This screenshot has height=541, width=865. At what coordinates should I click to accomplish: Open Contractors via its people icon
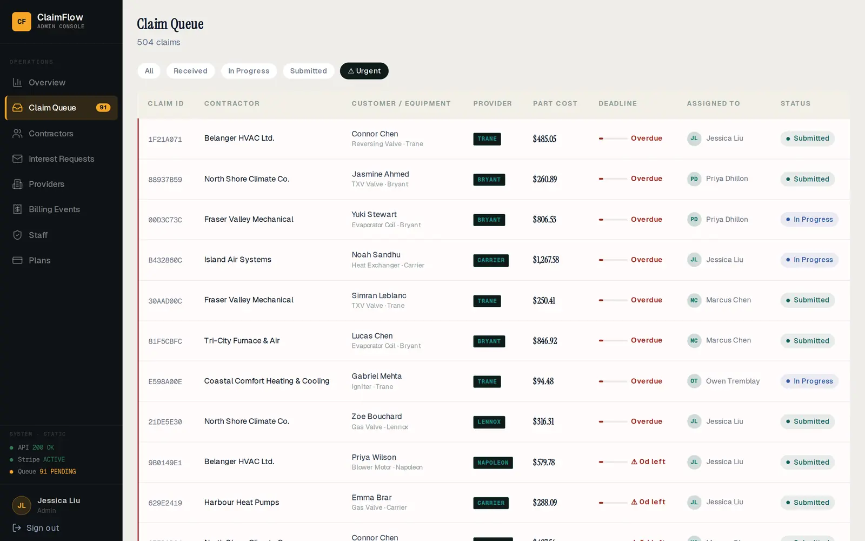pyautogui.click(x=17, y=133)
